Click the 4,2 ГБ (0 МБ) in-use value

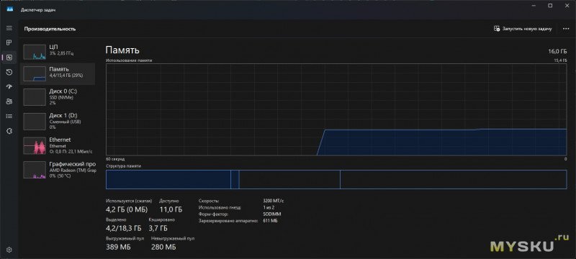pyautogui.click(x=127, y=209)
